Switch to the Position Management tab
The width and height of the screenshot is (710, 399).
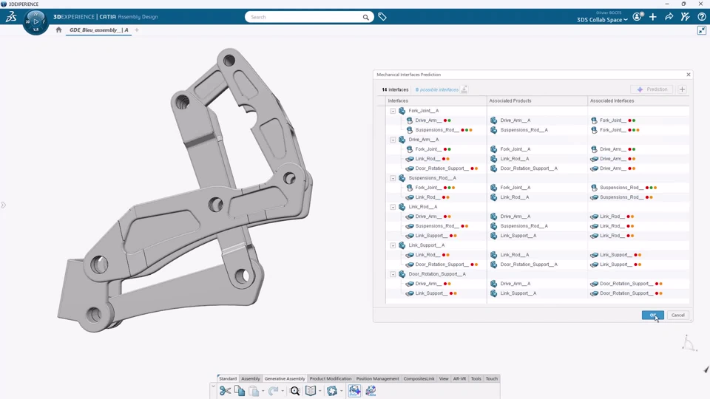click(377, 378)
